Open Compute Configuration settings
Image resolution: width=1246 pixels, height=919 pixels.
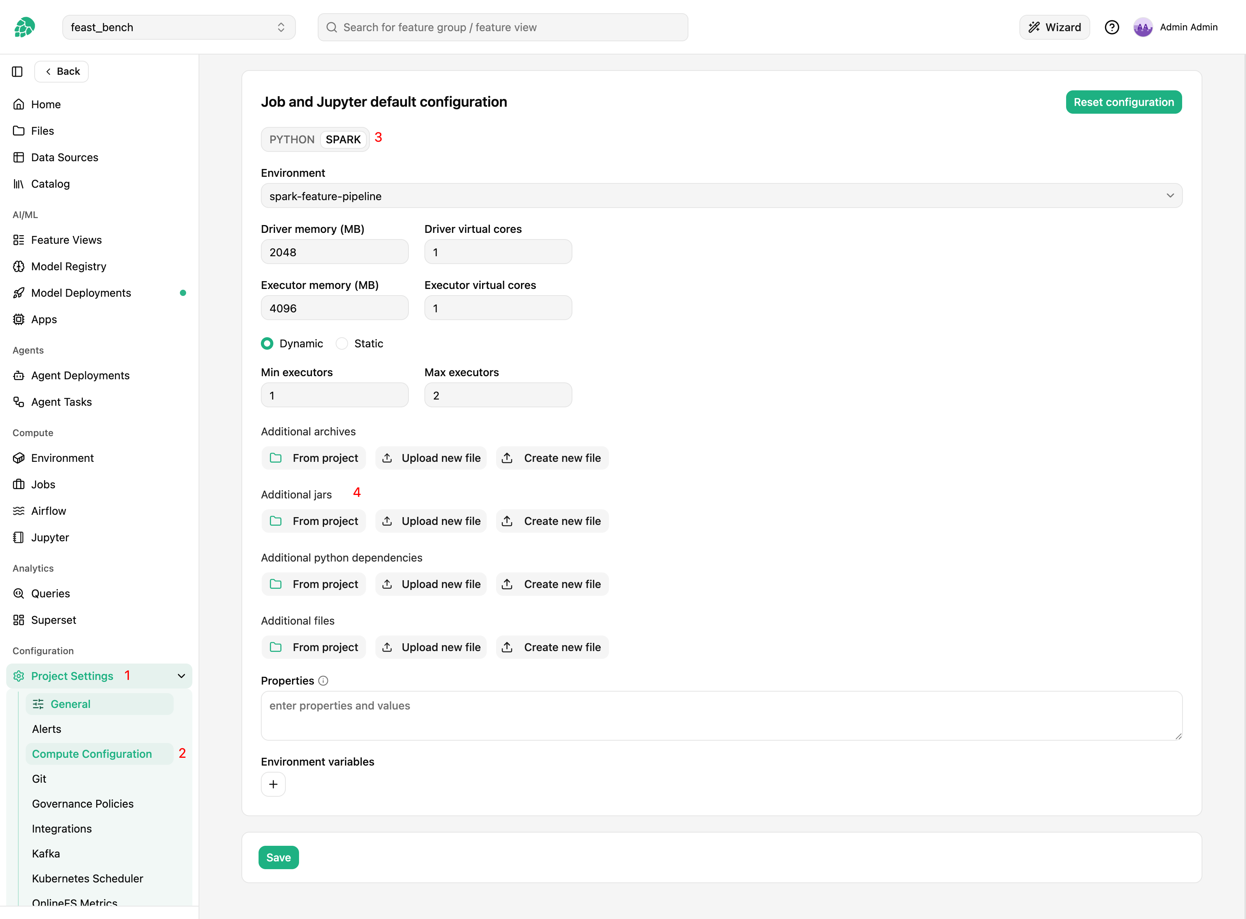[100, 754]
